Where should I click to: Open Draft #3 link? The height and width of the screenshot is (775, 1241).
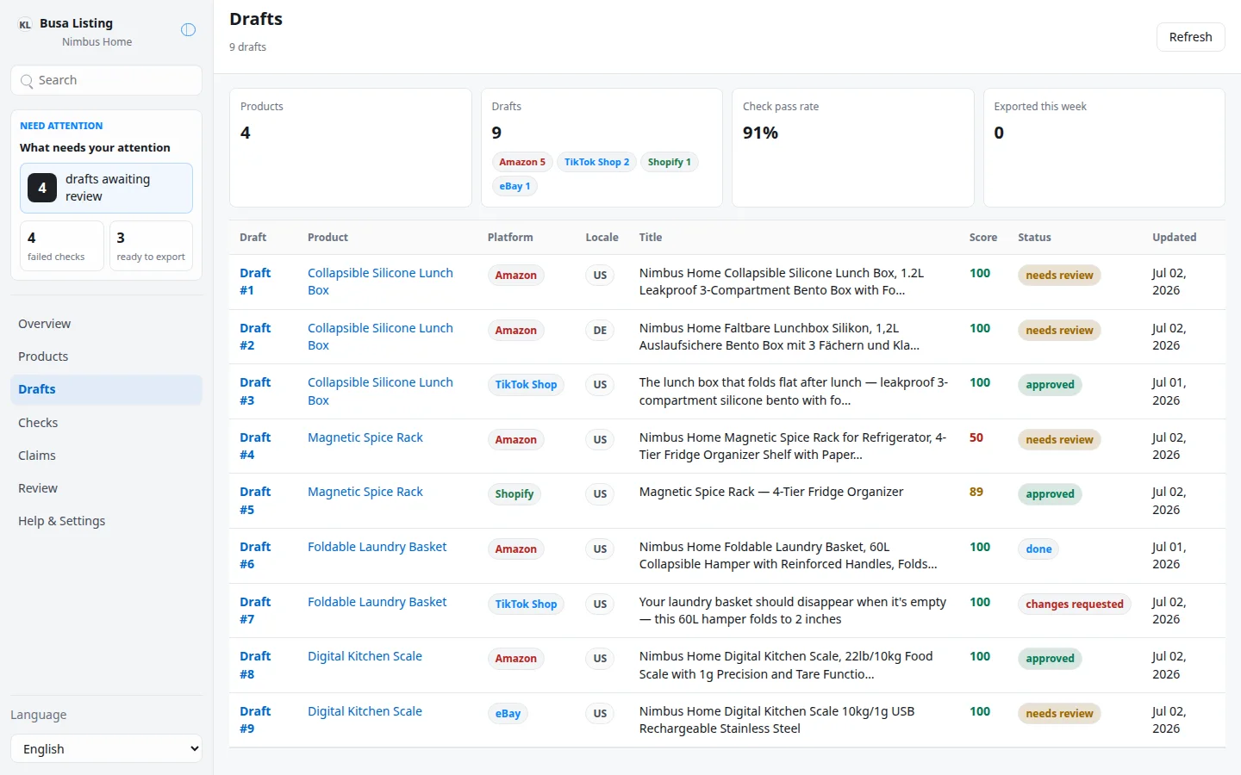pos(255,391)
